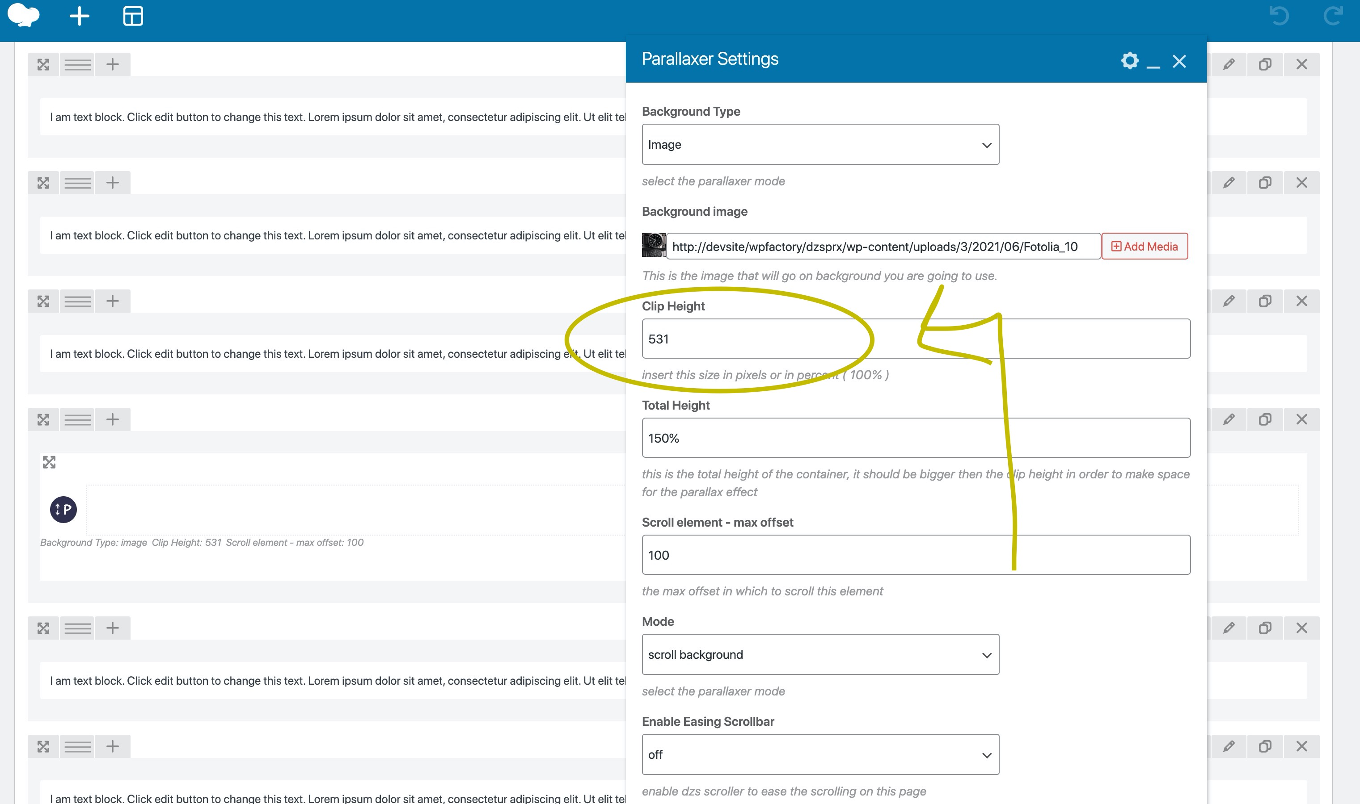Click the background image thumbnail preview

point(654,245)
